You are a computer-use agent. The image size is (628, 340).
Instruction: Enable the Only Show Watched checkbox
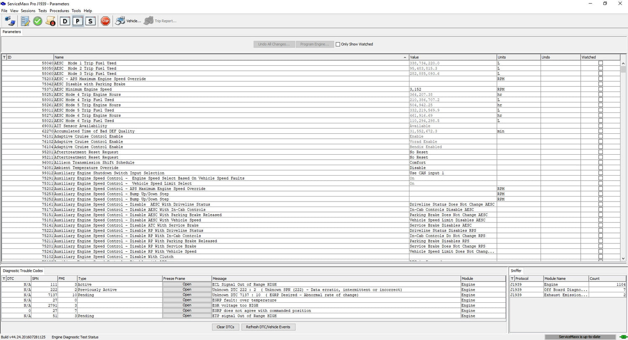tap(338, 44)
